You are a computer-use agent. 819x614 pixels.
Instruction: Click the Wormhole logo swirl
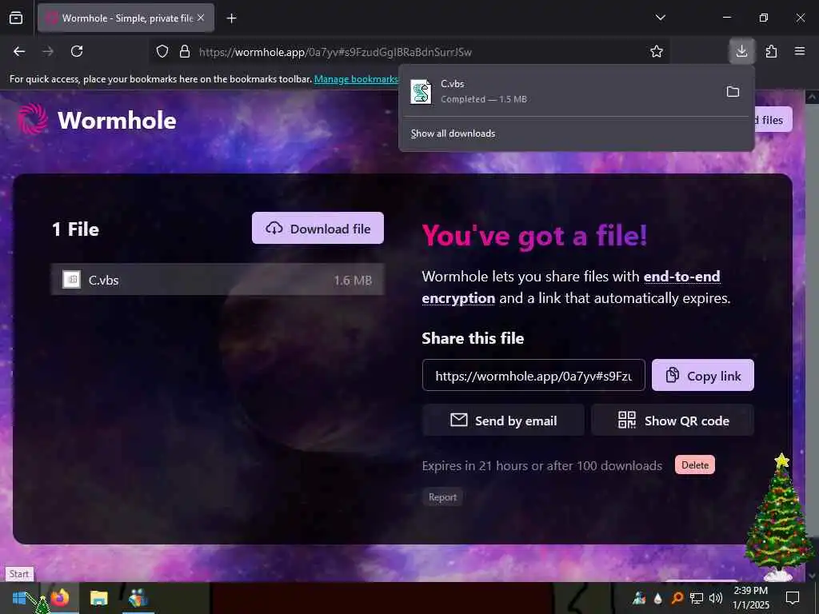click(x=32, y=119)
